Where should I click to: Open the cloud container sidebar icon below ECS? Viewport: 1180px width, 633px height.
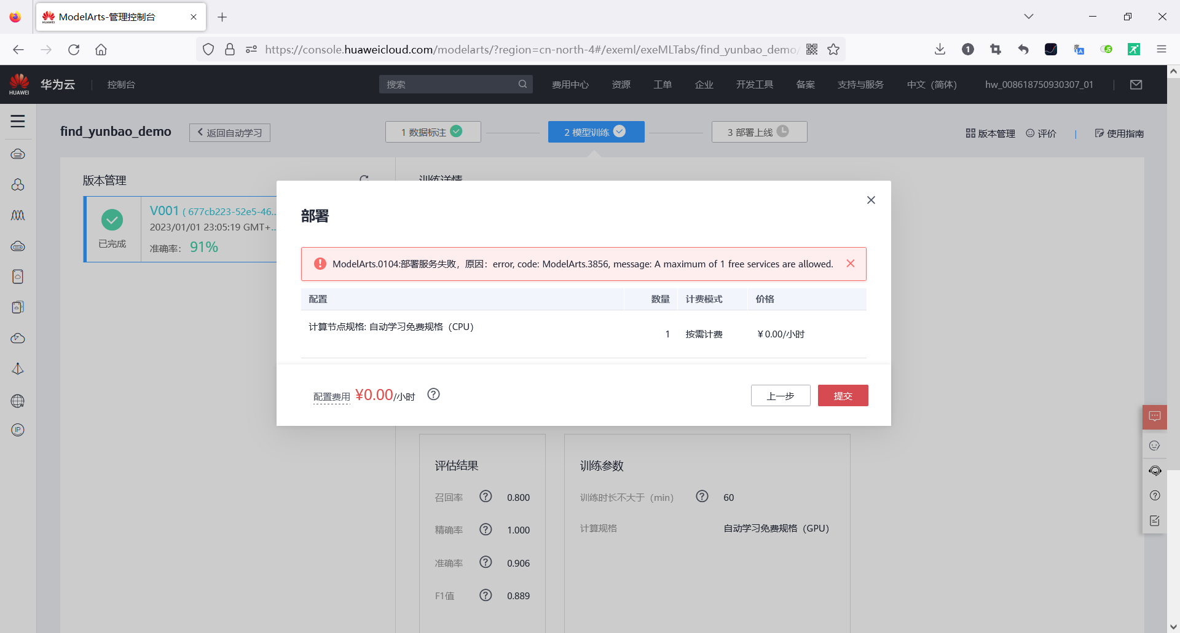[x=18, y=185]
